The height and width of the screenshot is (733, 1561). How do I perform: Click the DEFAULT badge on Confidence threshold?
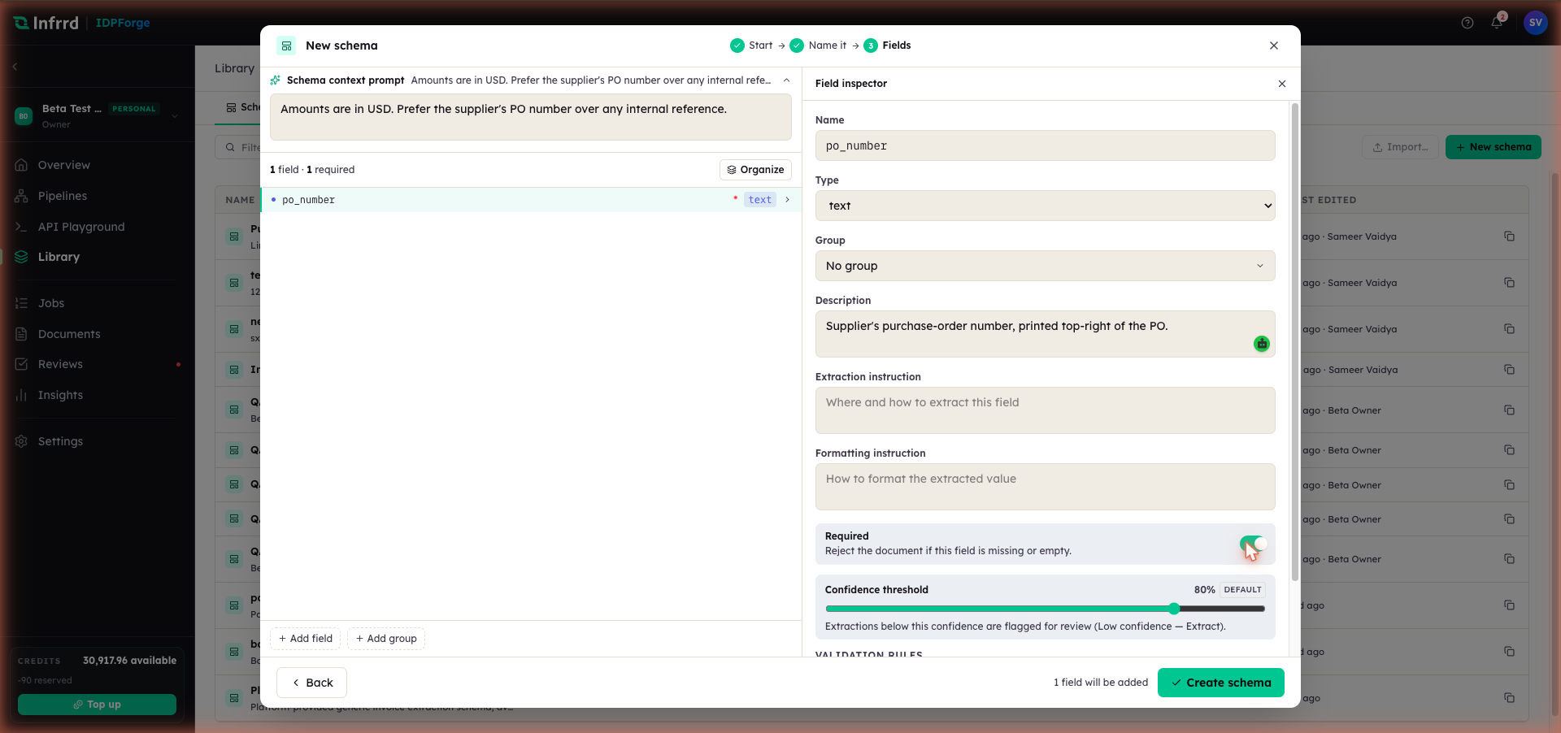point(1242,590)
